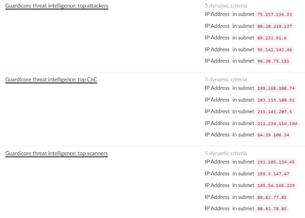305x218 pixels.
Task: Click the 80.20.218.137 subnet value
Action: 274,26
